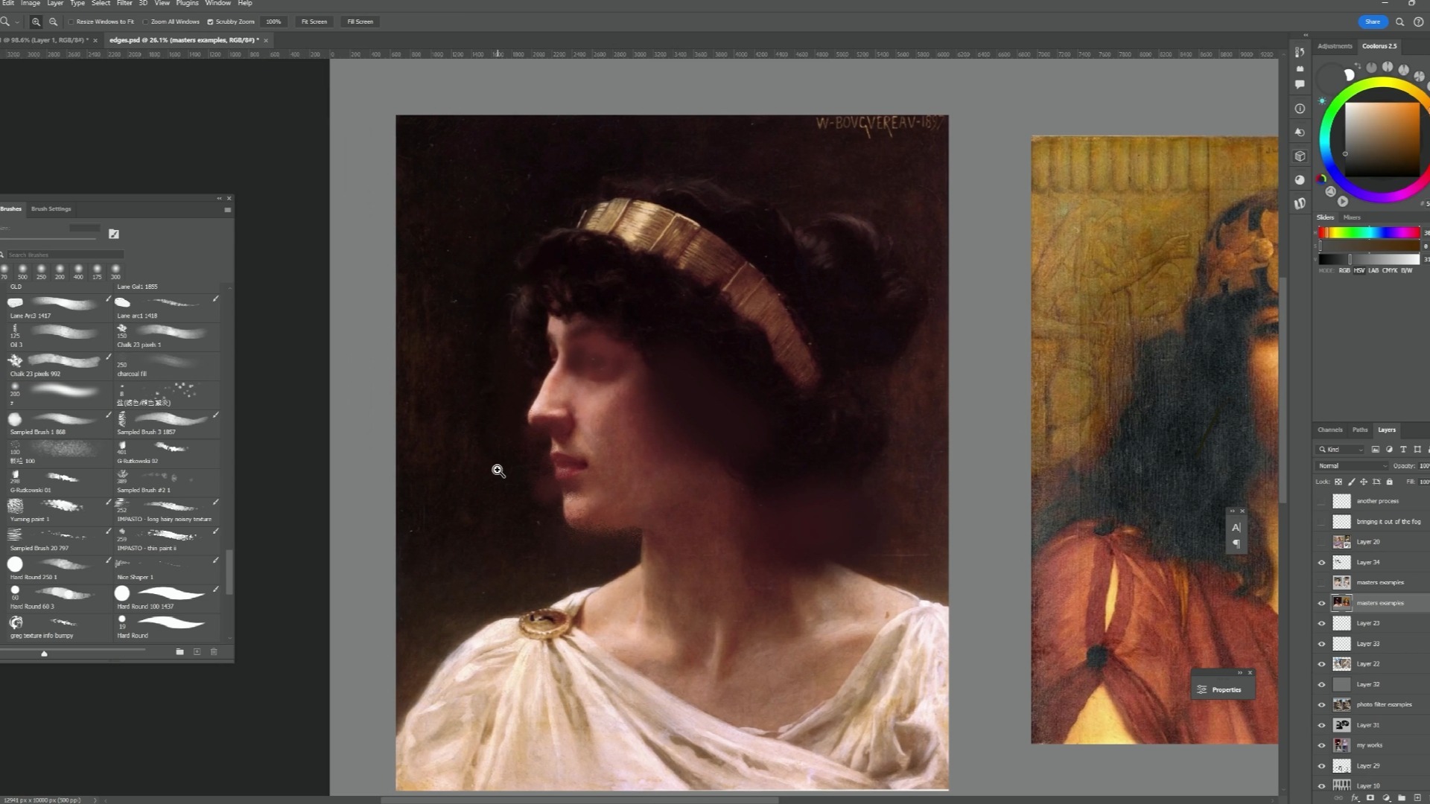Switch to Coolorus Mixers tab
Screen dimensions: 1430x804
tap(1352, 217)
